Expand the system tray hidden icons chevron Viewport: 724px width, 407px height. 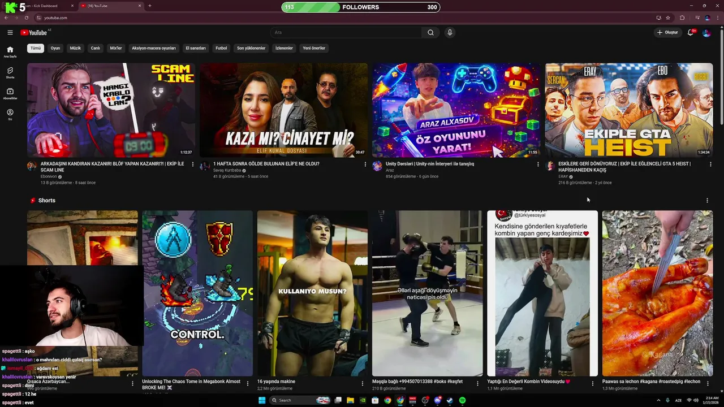click(658, 400)
